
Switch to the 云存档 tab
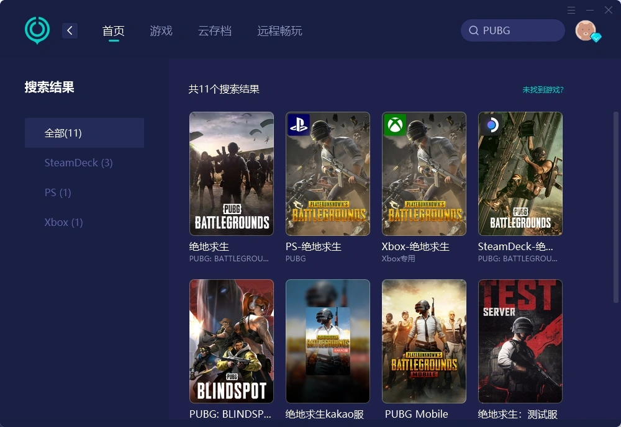[215, 30]
